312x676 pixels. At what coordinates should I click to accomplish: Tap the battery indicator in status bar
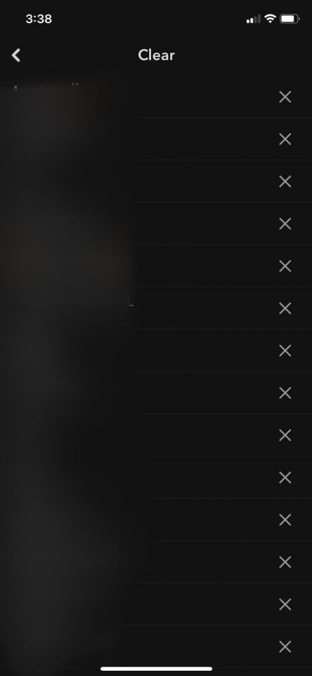coord(290,18)
